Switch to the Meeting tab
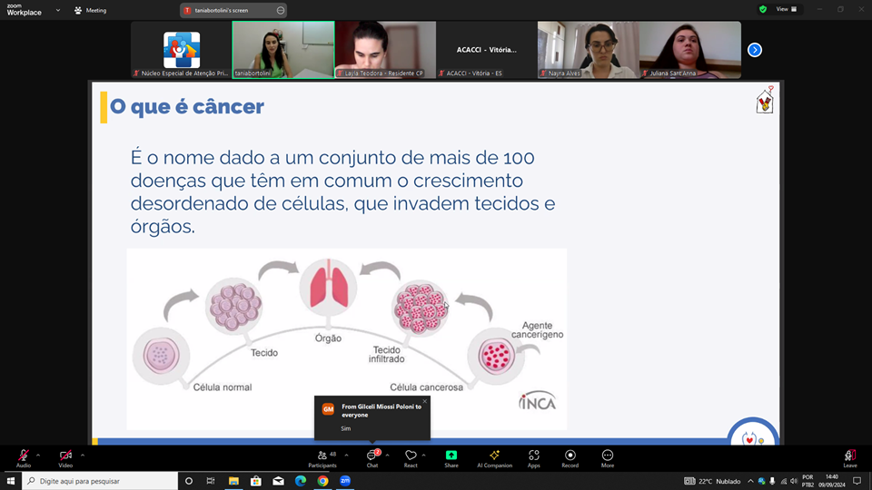This screenshot has height=490, width=872. (91, 10)
